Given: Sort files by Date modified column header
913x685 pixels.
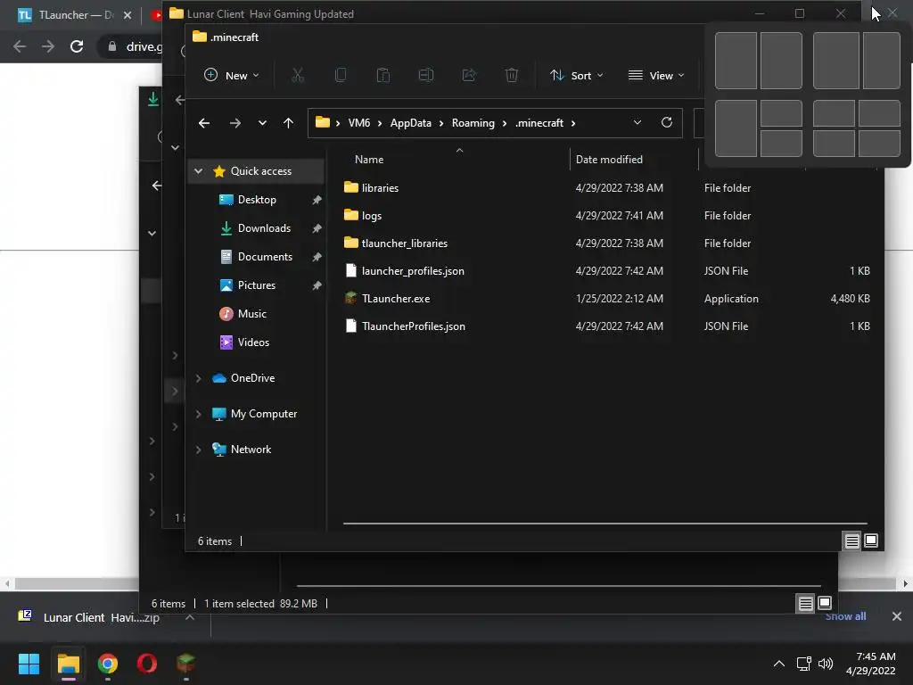Looking at the screenshot, I should (609, 160).
